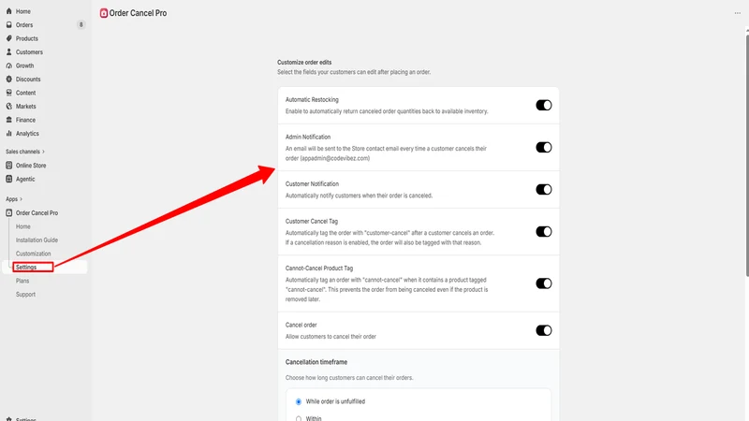This screenshot has width=749, height=421.
Task: Open Online Store sales channel
Action: (31, 166)
